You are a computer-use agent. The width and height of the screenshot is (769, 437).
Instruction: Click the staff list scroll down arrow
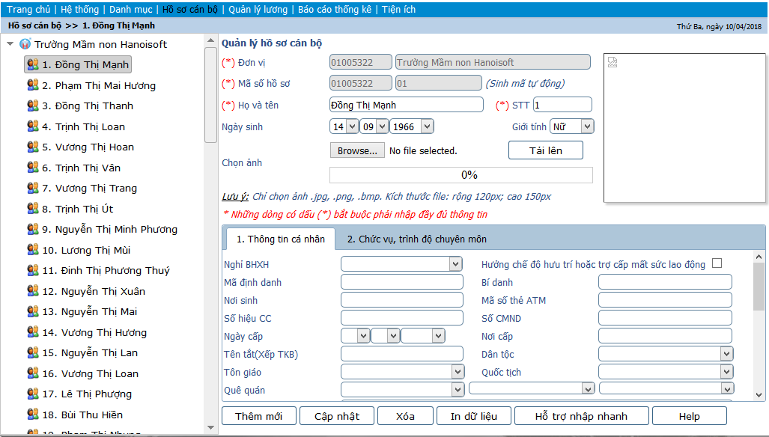click(x=210, y=428)
